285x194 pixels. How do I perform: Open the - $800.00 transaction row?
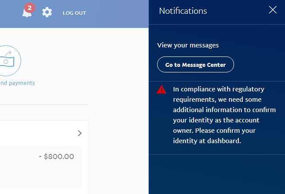[41, 167]
